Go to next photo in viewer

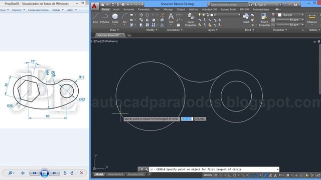click(x=55, y=173)
